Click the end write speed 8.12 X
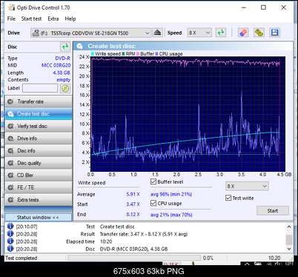 coord(133,214)
